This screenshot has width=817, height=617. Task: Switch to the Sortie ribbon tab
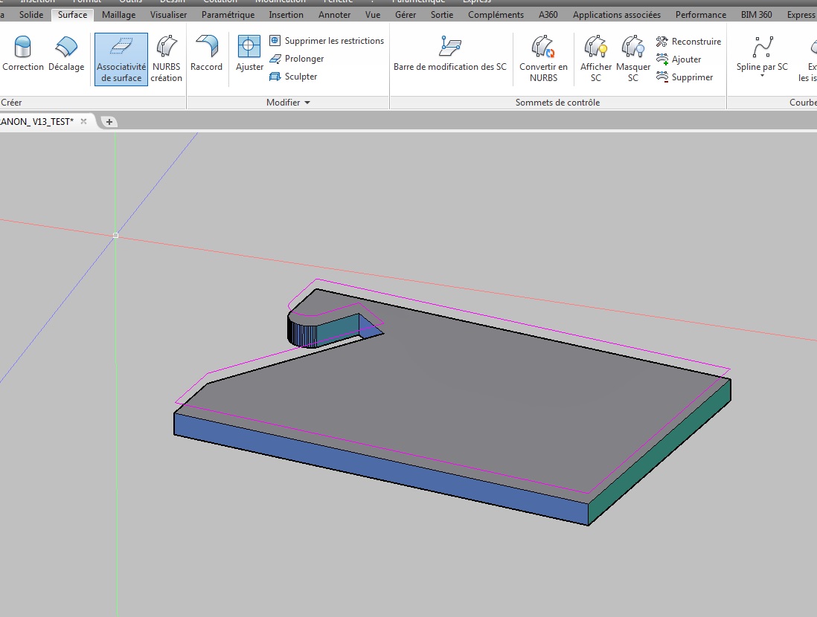(442, 15)
